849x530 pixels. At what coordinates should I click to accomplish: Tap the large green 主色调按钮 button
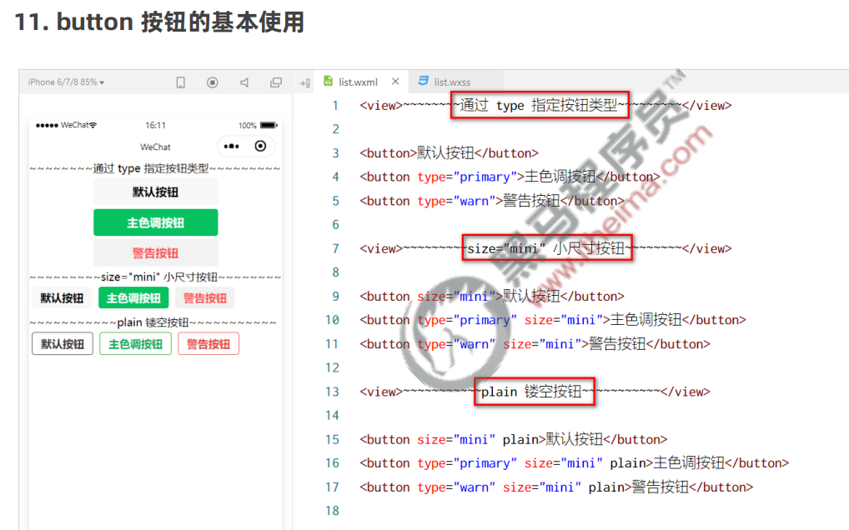coord(155,223)
